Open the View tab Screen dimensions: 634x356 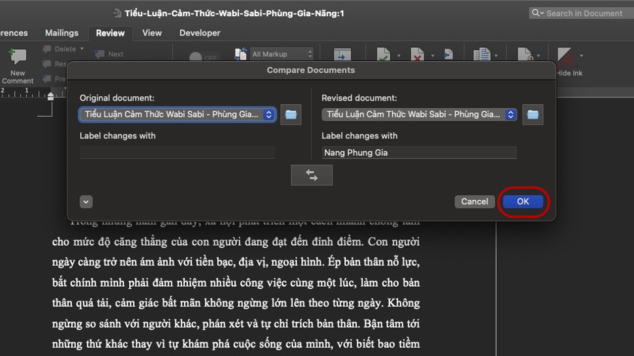click(x=152, y=33)
